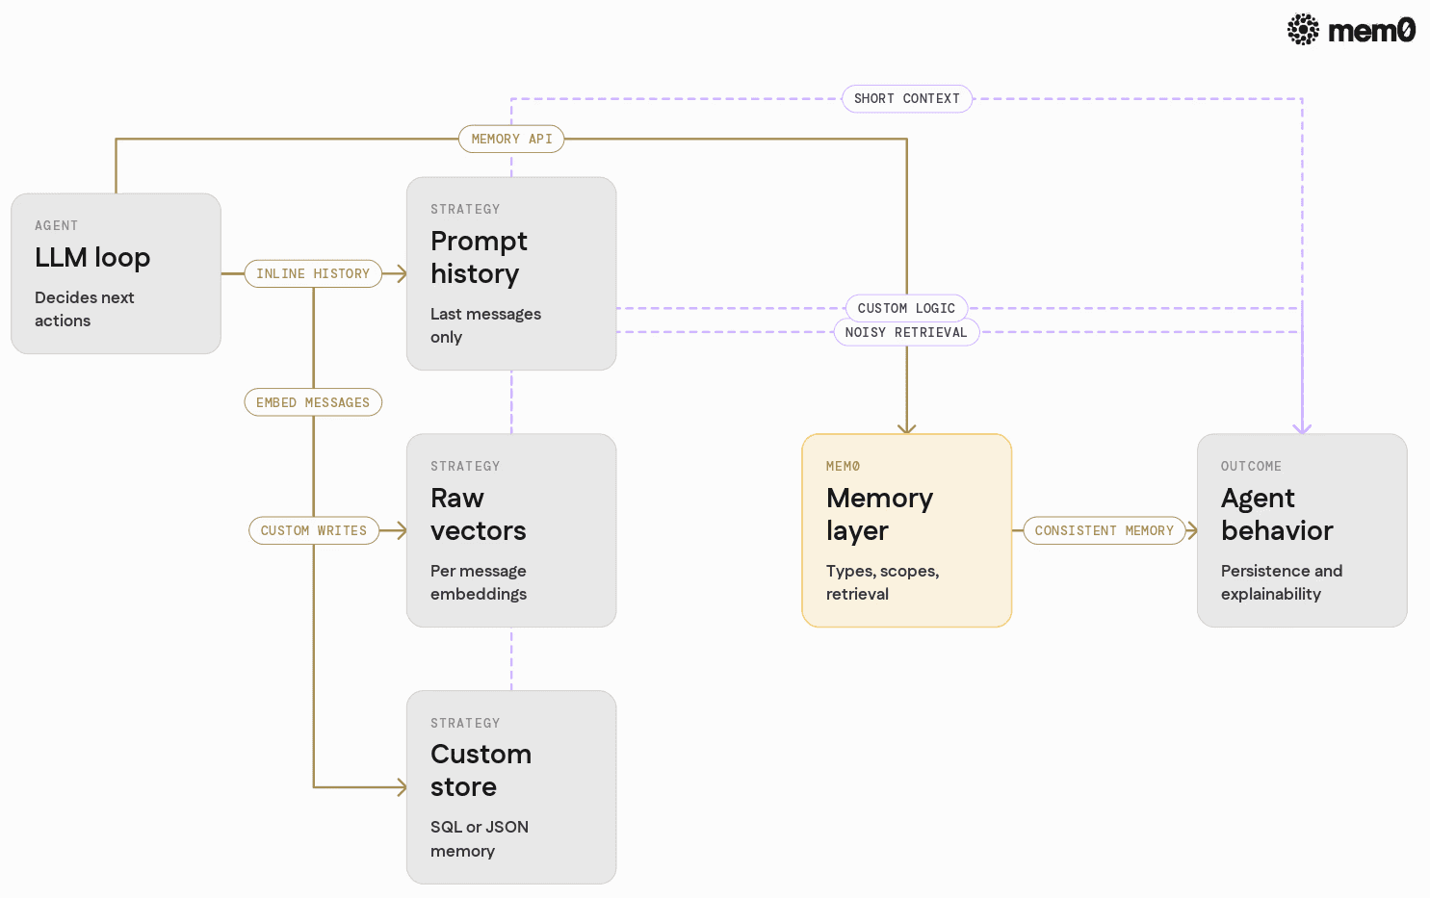
Task: Click the EMBED MESSAGES pill
Action: [x=313, y=402]
